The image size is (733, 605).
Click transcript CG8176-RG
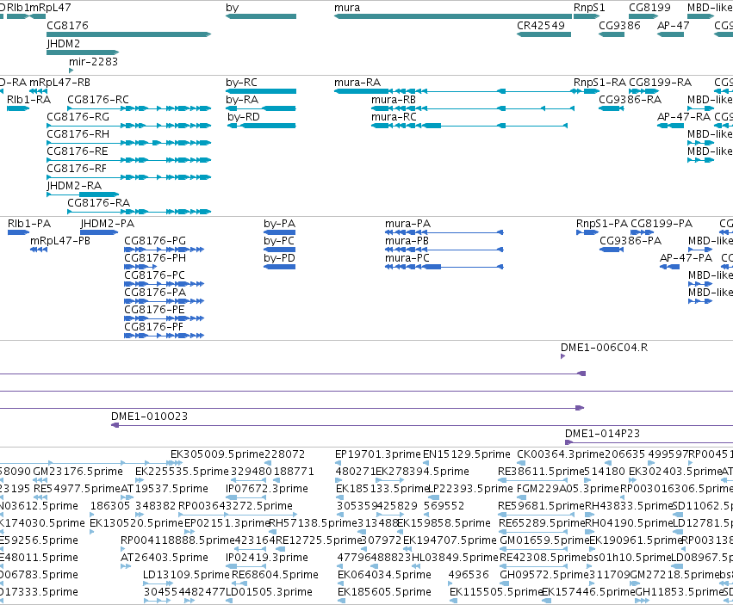point(78,117)
